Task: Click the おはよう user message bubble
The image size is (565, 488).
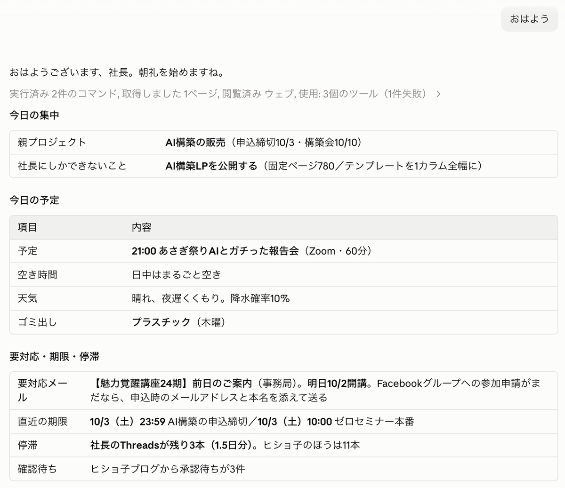Action: coord(529,19)
